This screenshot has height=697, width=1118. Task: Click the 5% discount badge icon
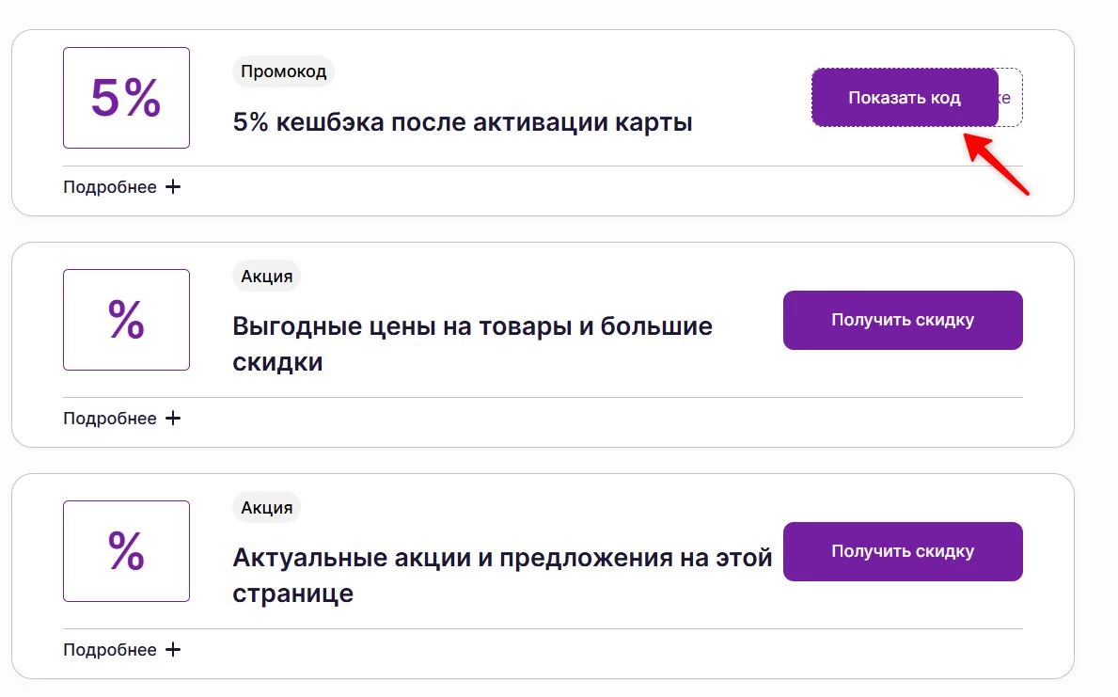coord(126,97)
